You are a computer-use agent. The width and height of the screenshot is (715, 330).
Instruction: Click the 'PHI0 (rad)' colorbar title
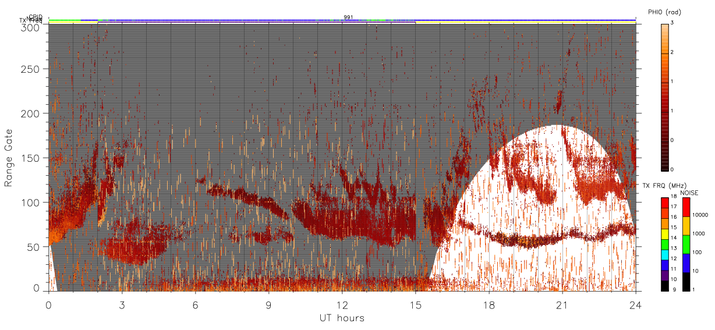666,12
